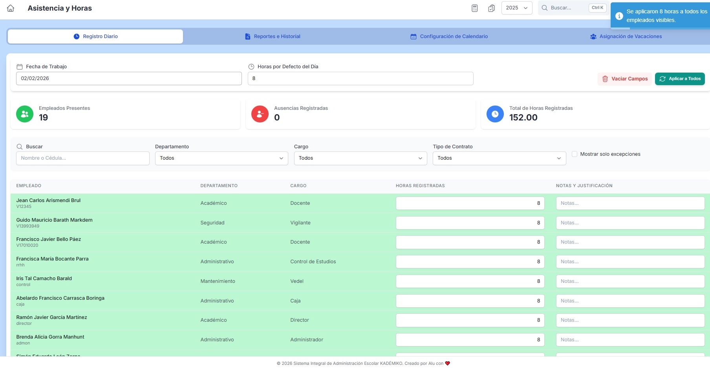Click the Vigilante cargo cell
The image size is (710, 368).
click(x=300, y=223)
